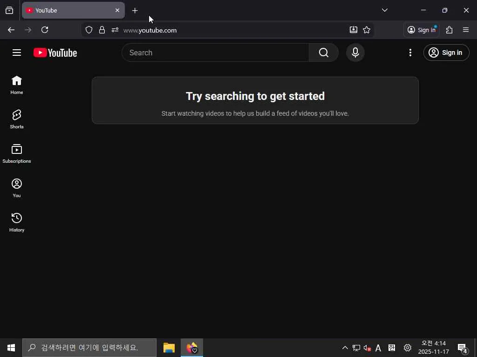Expand the list all tabs chevron
The height and width of the screenshot is (357, 477).
tap(384, 10)
